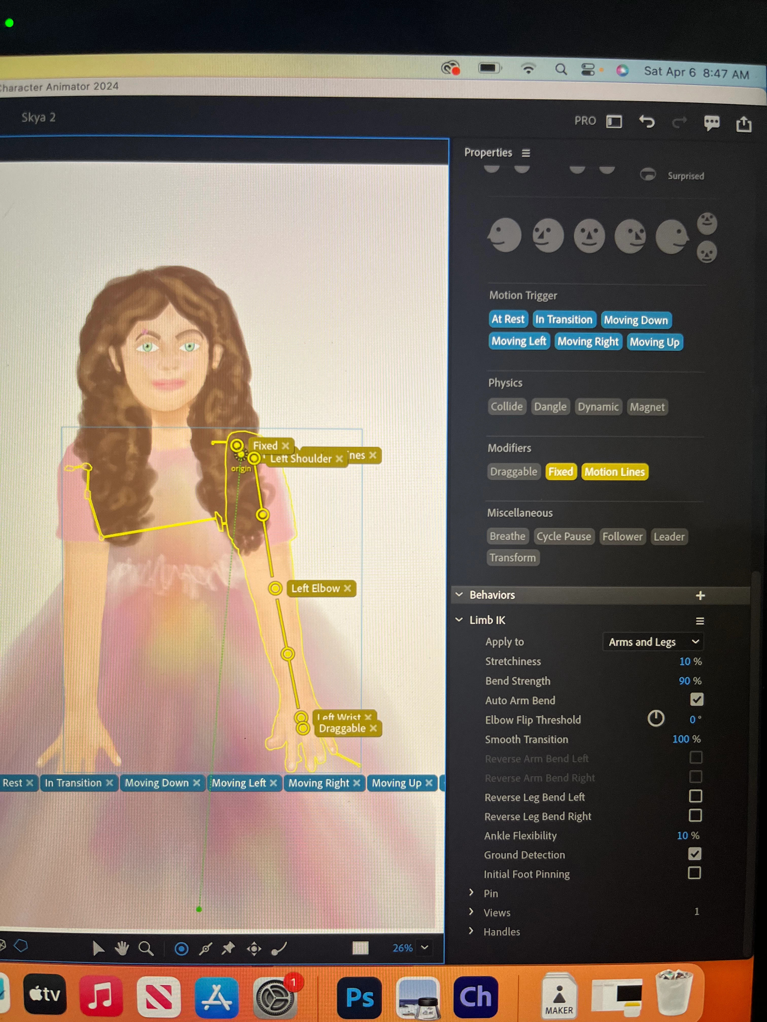The width and height of the screenshot is (767, 1022).
Task: Select the Stick tool
Action: coord(205,948)
